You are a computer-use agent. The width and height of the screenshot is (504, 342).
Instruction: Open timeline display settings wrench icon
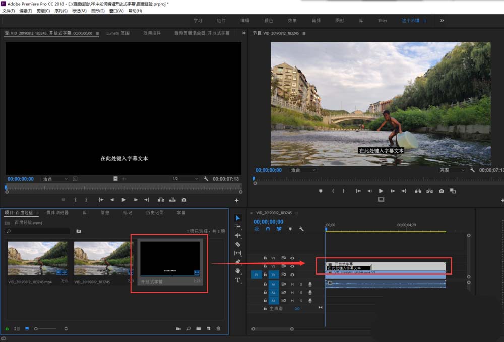[301, 229]
